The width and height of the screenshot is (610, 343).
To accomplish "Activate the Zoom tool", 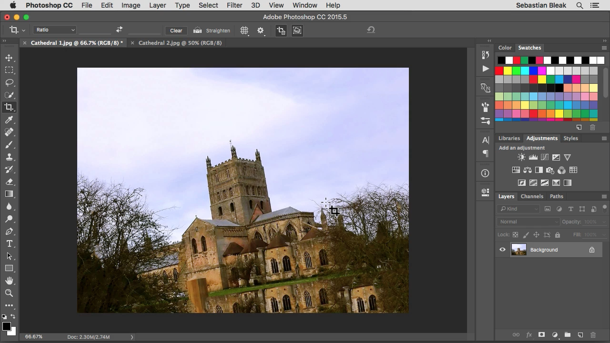I will (x=9, y=293).
